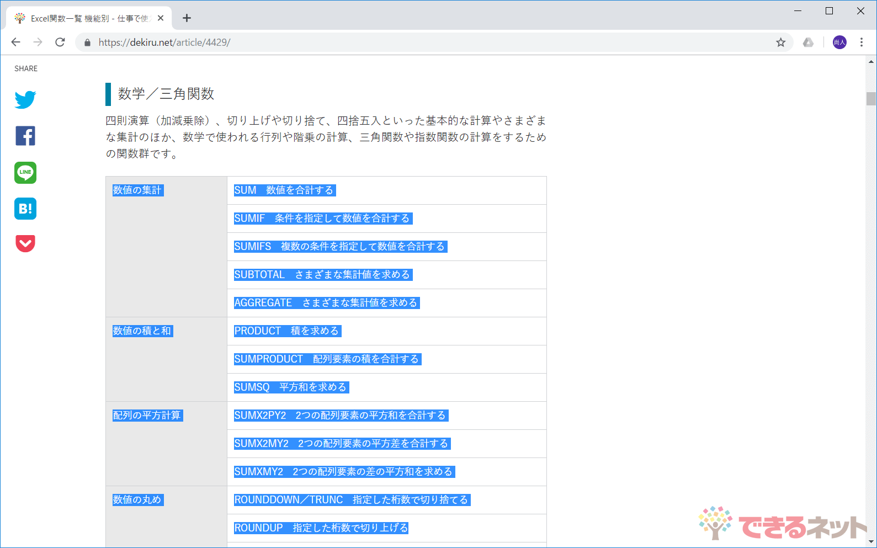Bookmark this page with the star icon
Image resolution: width=877 pixels, height=548 pixels.
pos(780,42)
